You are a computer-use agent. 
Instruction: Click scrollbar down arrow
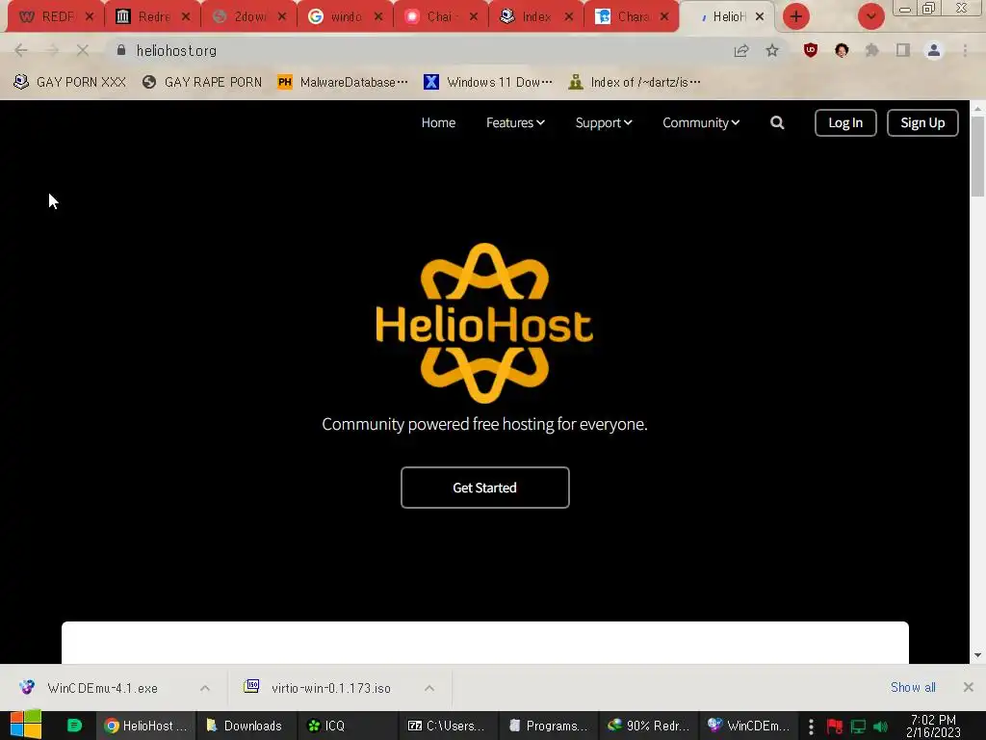tap(977, 655)
